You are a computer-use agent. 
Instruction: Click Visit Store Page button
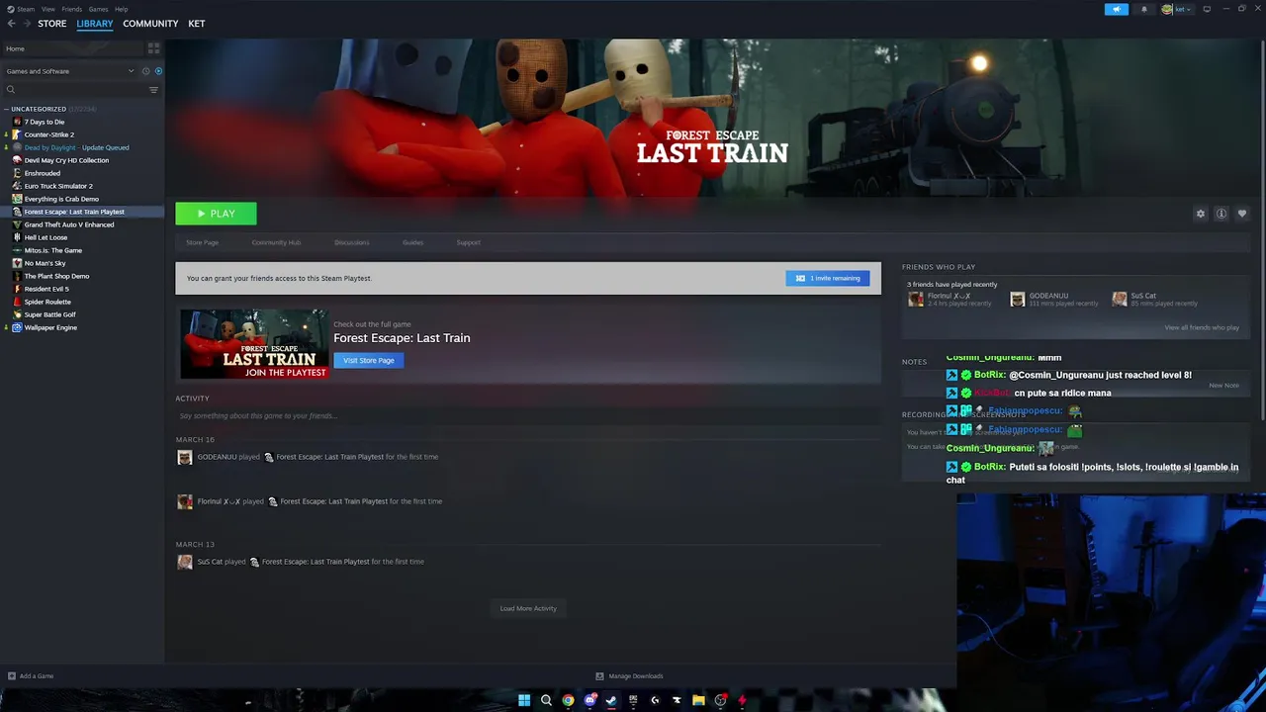(368, 360)
